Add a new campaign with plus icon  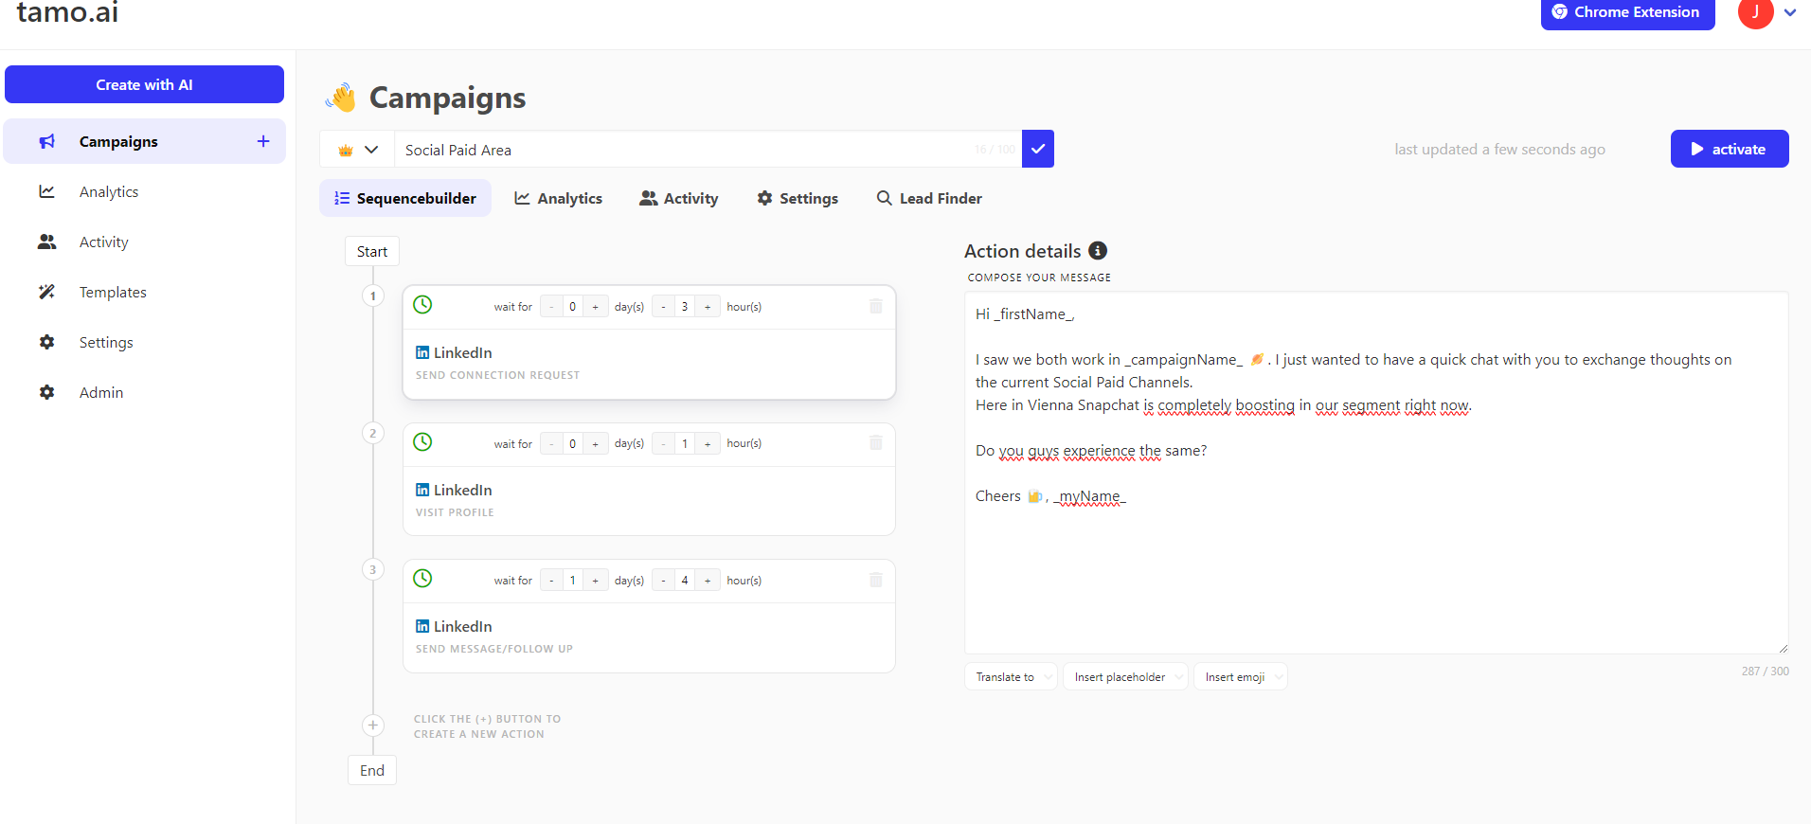pos(263,141)
